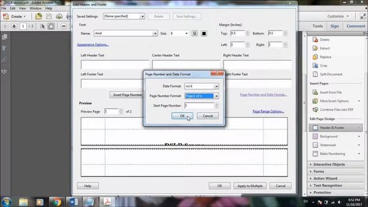Screen dimensions: 368x207
Task: Open the Page Number and Date Format link
Action: tap(263, 94)
